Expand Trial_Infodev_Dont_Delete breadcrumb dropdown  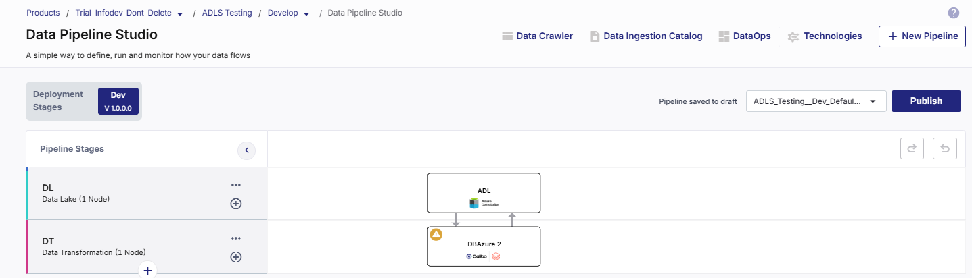click(180, 14)
